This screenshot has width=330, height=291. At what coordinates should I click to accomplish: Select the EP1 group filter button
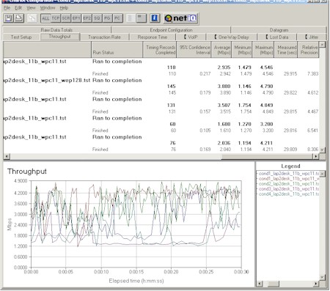76,18
